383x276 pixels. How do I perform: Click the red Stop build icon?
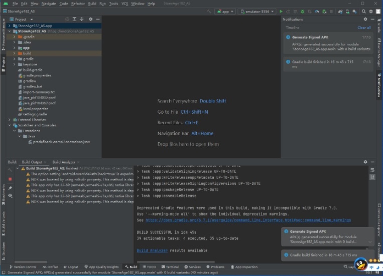coord(10,179)
